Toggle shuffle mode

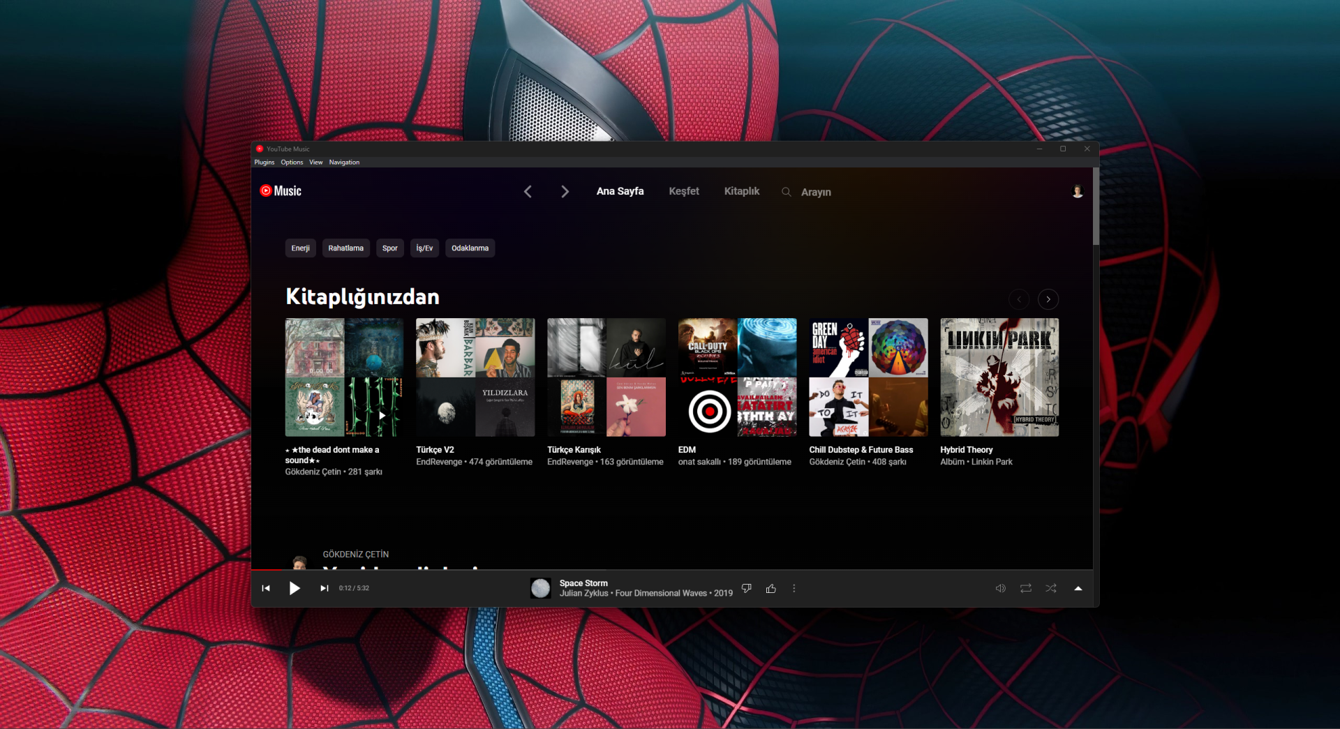click(1051, 588)
